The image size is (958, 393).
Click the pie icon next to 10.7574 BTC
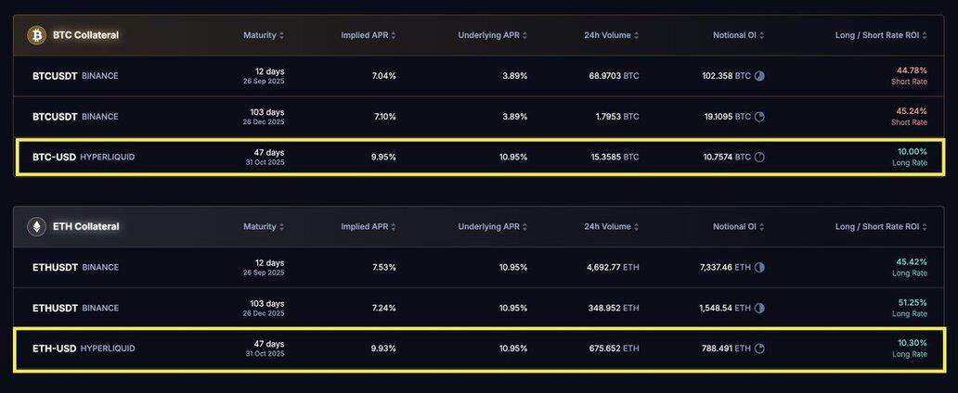(759, 158)
